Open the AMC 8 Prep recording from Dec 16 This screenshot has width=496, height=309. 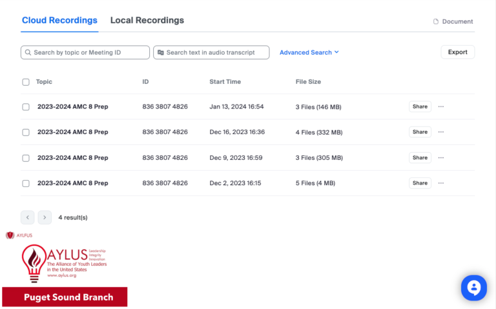click(73, 132)
